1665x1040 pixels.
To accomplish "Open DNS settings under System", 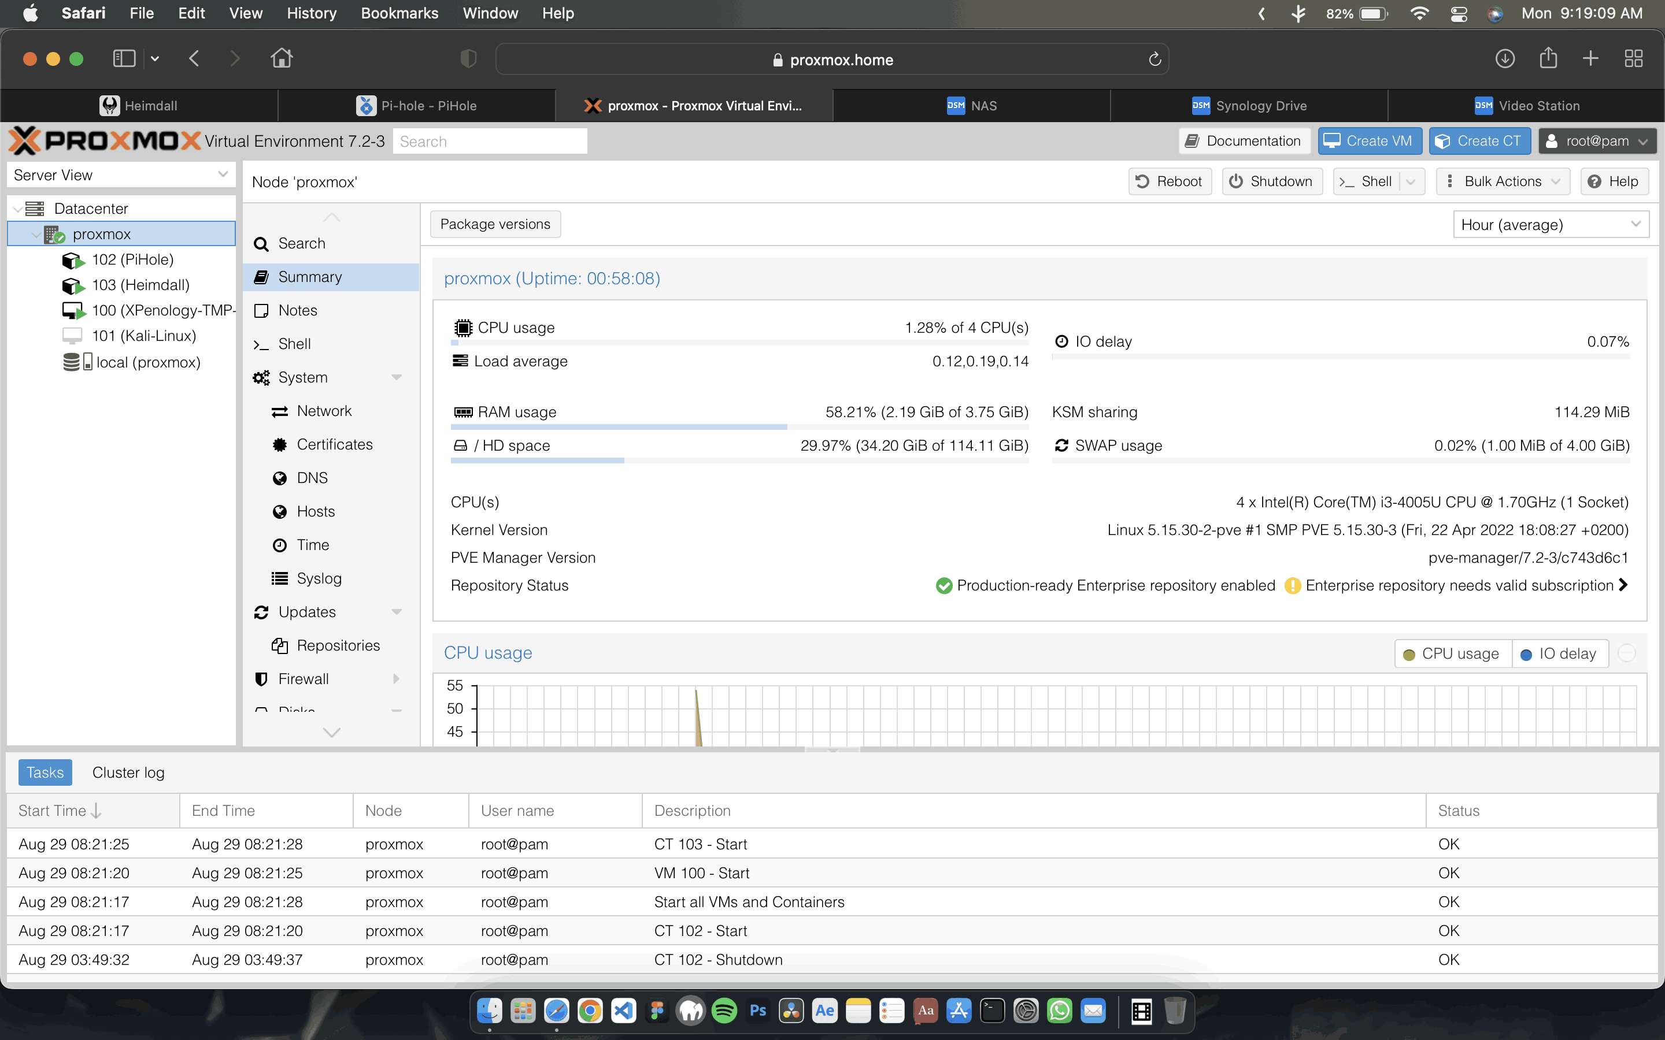I will pyautogui.click(x=312, y=478).
